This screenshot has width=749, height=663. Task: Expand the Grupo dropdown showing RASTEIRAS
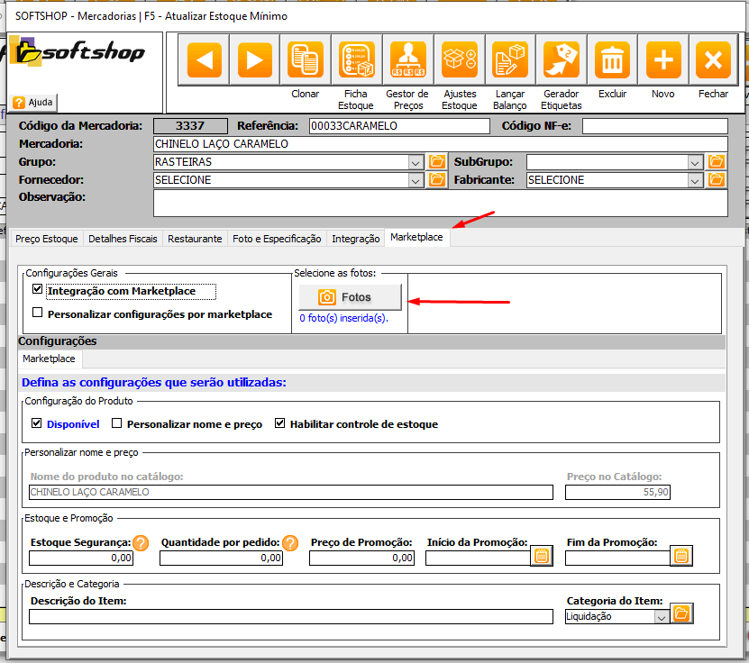pyautogui.click(x=416, y=162)
